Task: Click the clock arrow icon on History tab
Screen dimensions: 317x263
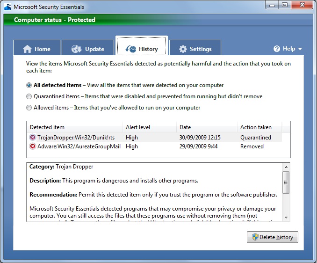Action: click(131, 49)
